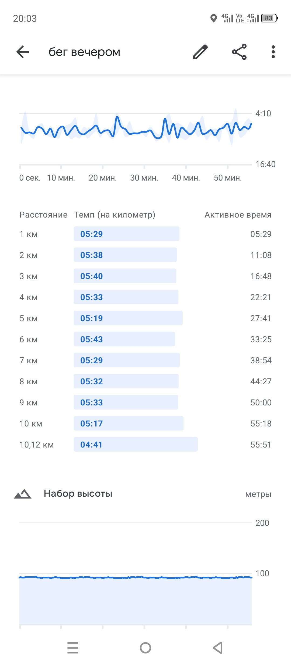Tap the pace line chart
291x664 pixels.
click(x=136, y=127)
